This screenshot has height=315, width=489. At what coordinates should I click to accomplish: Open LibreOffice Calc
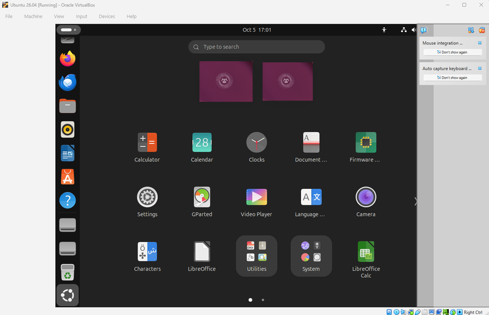[x=366, y=259]
